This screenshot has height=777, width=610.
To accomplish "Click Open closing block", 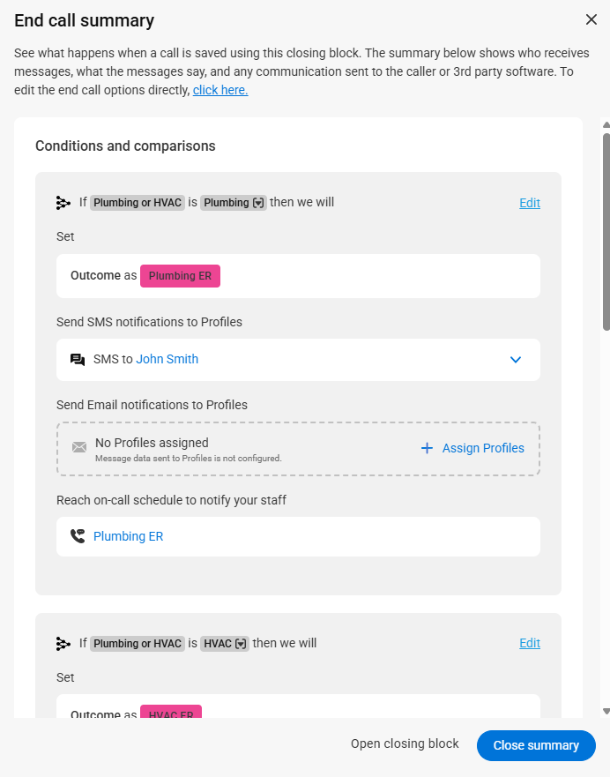I will [x=405, y=744].
